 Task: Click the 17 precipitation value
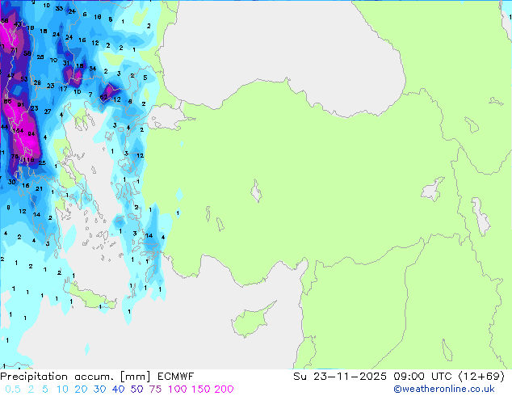coord(63,89)
